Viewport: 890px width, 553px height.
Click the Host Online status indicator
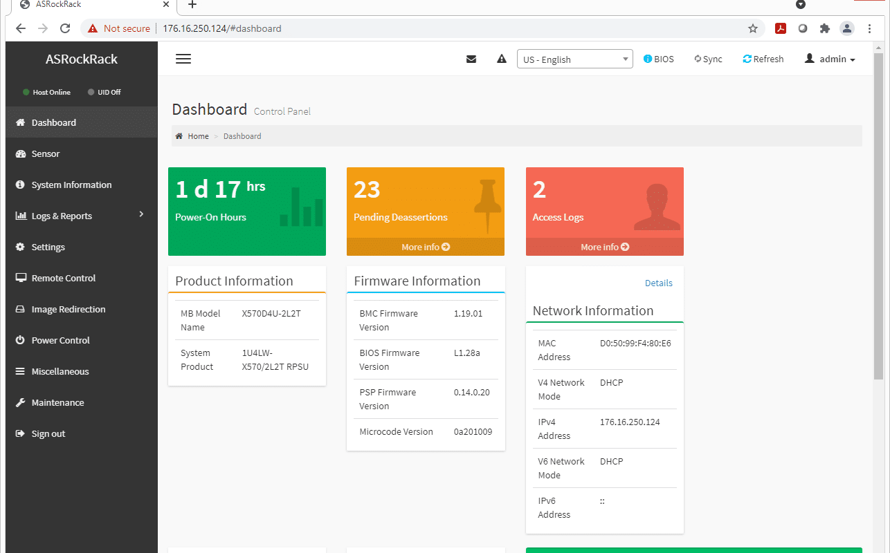[46, 92]
